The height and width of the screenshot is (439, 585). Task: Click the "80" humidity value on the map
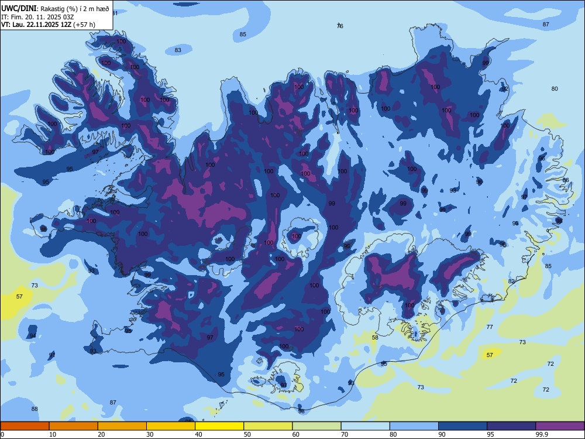[x=555, y=89]
